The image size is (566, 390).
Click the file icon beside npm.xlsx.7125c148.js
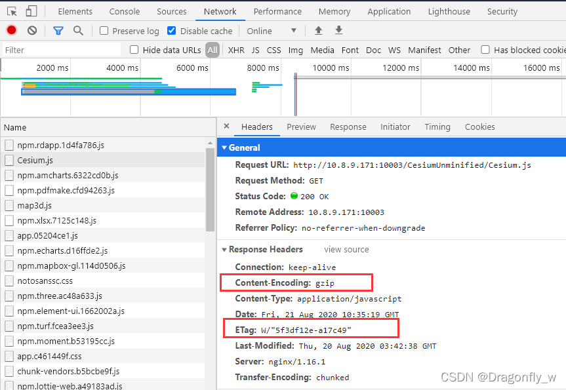pos(9,221)
